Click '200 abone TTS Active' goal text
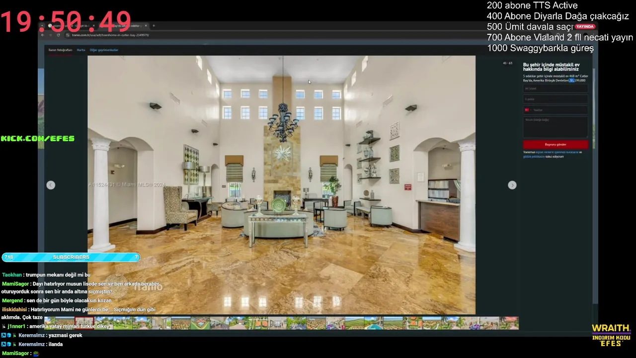The image size is (636, 358). (532, 5)
